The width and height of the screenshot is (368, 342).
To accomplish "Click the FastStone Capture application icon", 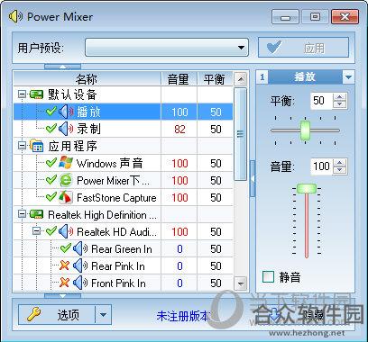I will tap(66, 197).
